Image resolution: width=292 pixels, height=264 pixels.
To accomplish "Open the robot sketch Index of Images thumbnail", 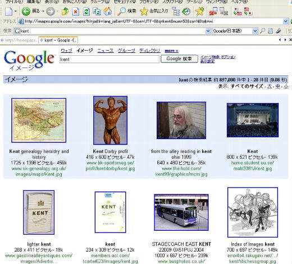I will [x=253, y=212].
